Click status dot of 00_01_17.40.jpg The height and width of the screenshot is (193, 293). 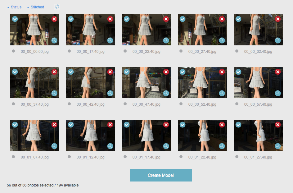125,157
